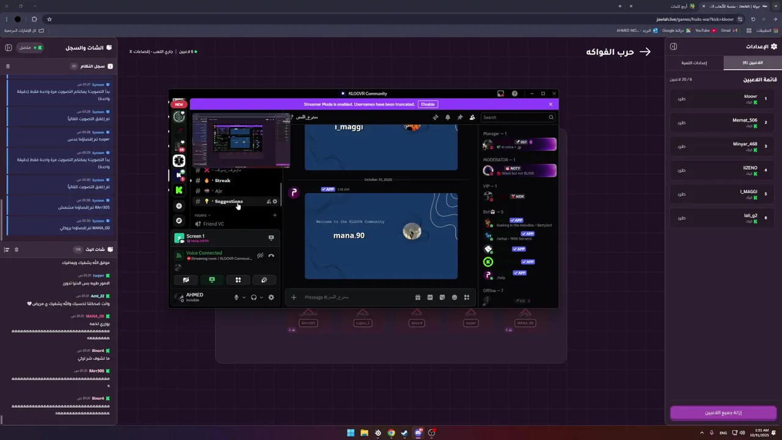
Task: Open the Discord emoji picker
Action: (455, 298)
